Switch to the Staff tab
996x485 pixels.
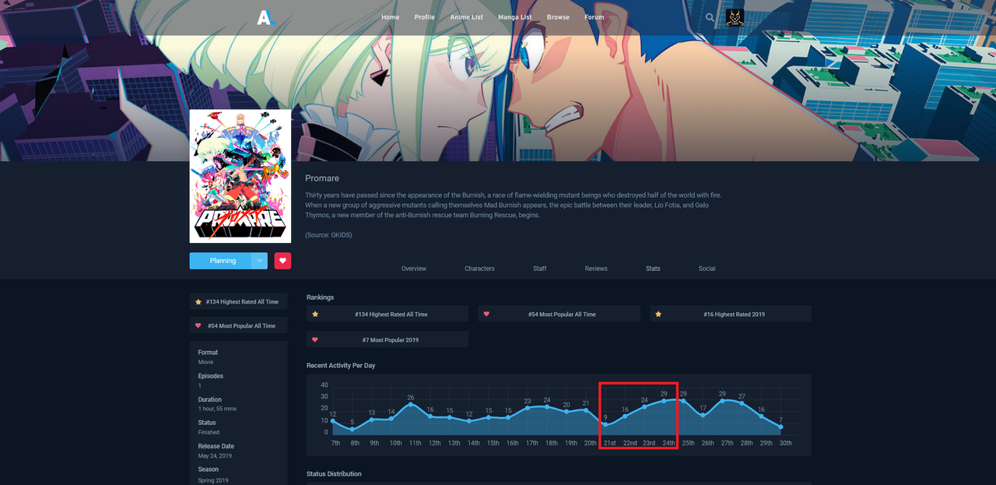point(540,269)
